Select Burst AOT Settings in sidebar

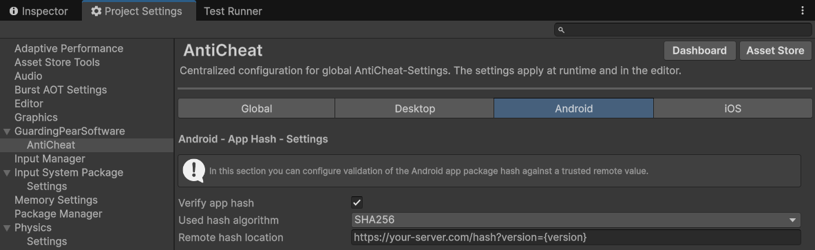[x=61, y=90]
